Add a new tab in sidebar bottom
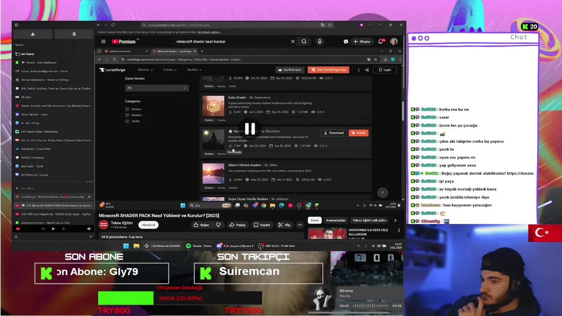The width and height of the screenshot is (562, 316). coord(90,237)
